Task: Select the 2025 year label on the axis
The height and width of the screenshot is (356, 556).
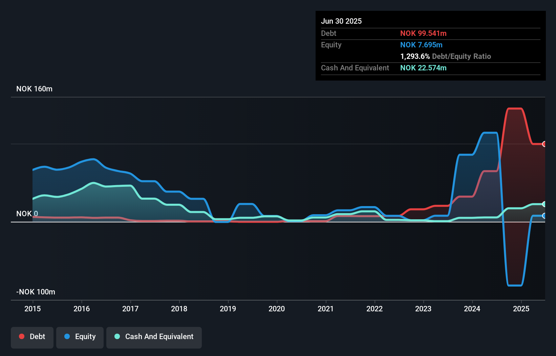Action: coord(521,309)
